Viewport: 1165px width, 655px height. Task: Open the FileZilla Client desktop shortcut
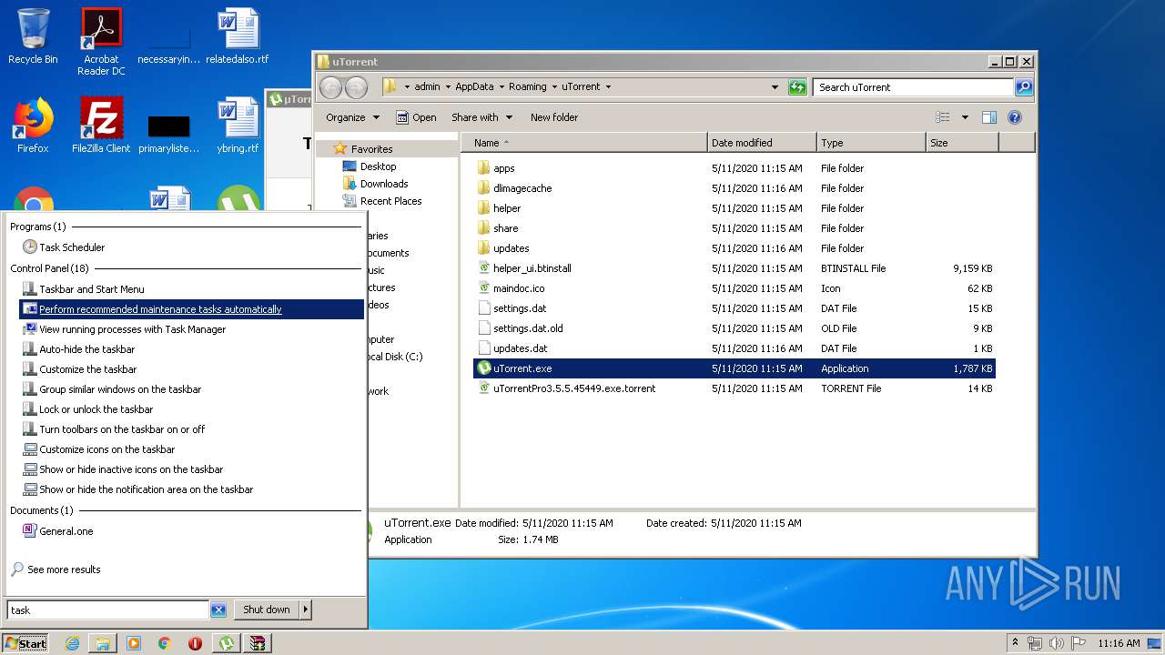(101, 126)
